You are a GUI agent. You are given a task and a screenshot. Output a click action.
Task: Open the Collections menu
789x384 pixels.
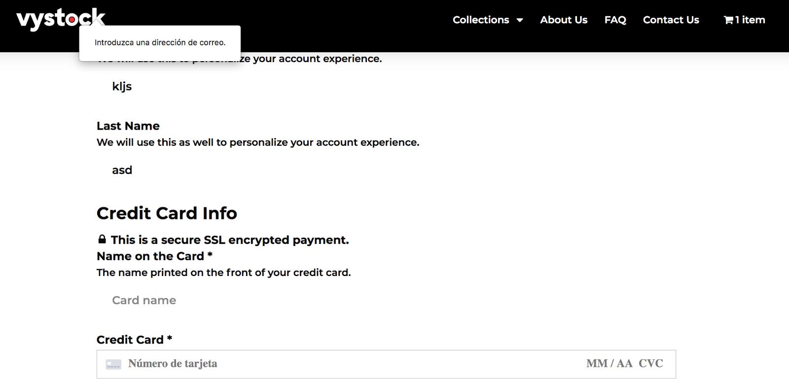point(481,20)
